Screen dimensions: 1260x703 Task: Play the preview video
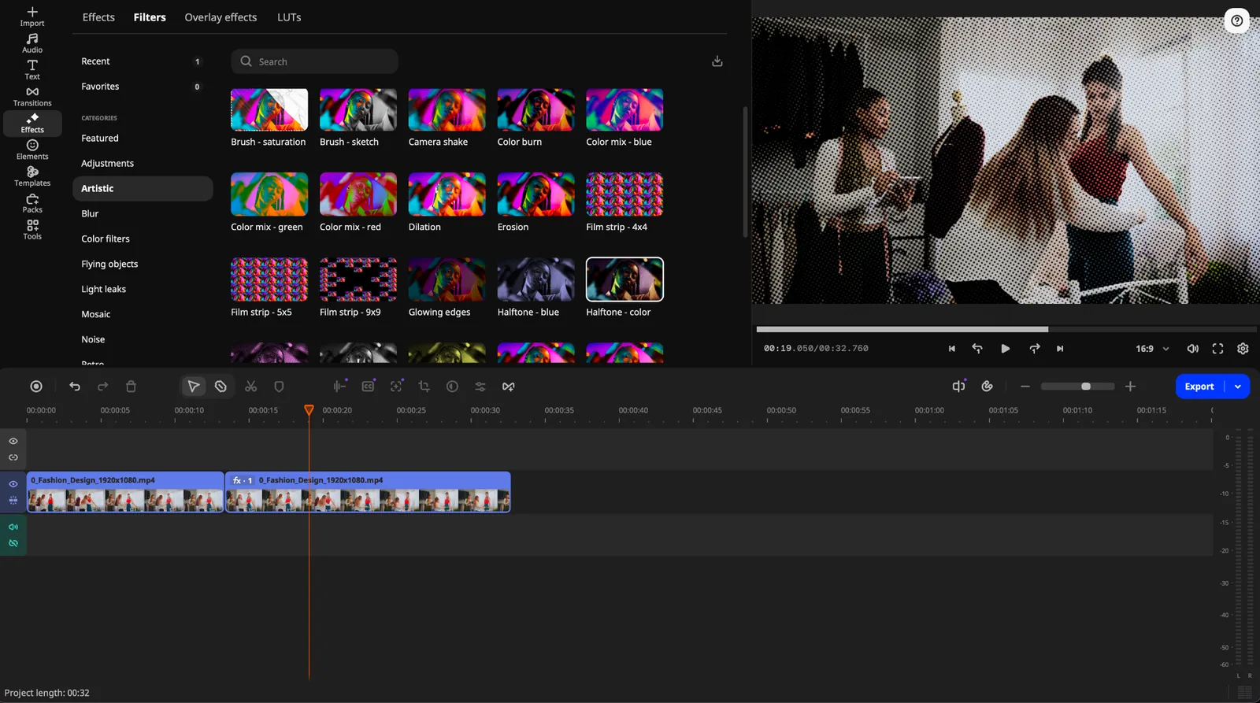(1006, 349)
